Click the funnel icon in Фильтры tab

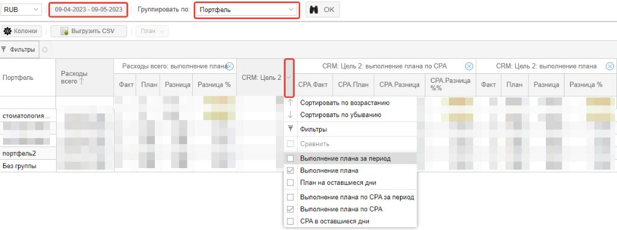[4, 49]
